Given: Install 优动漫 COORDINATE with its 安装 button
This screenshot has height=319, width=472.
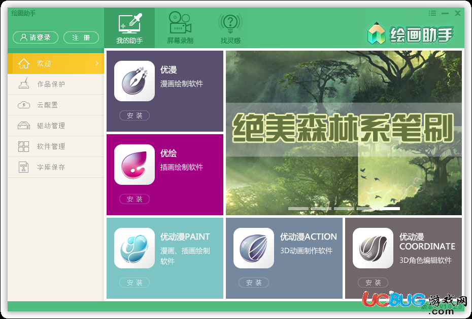Looking at the screenshot, I should [x=373, y=283].
